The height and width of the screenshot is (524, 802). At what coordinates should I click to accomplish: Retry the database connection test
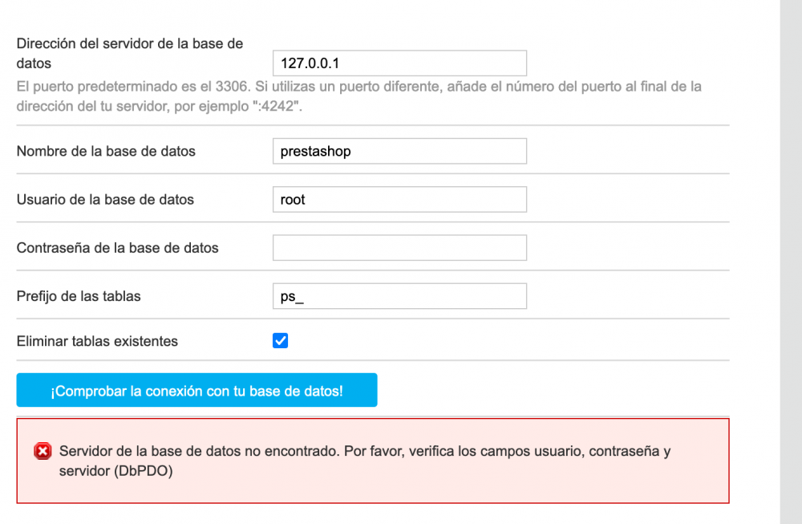click(196, 389)
